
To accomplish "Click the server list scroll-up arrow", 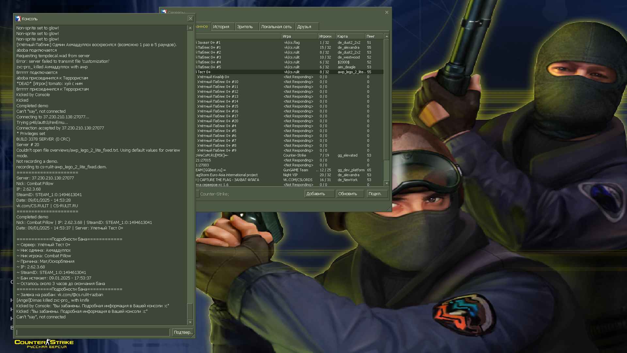I will pos(387,36).
